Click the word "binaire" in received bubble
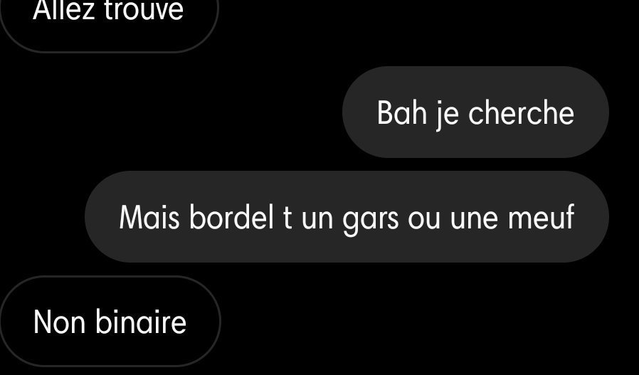Viewport: 639px width, 375px height. point(141,322)
